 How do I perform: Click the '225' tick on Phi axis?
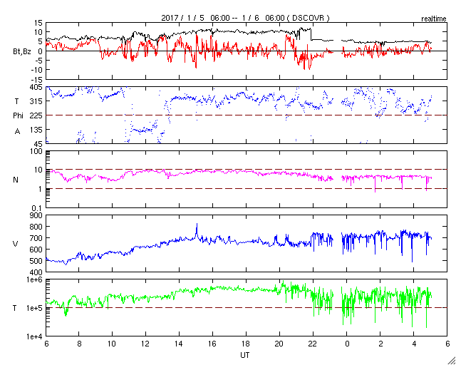[x=36, y=115]
